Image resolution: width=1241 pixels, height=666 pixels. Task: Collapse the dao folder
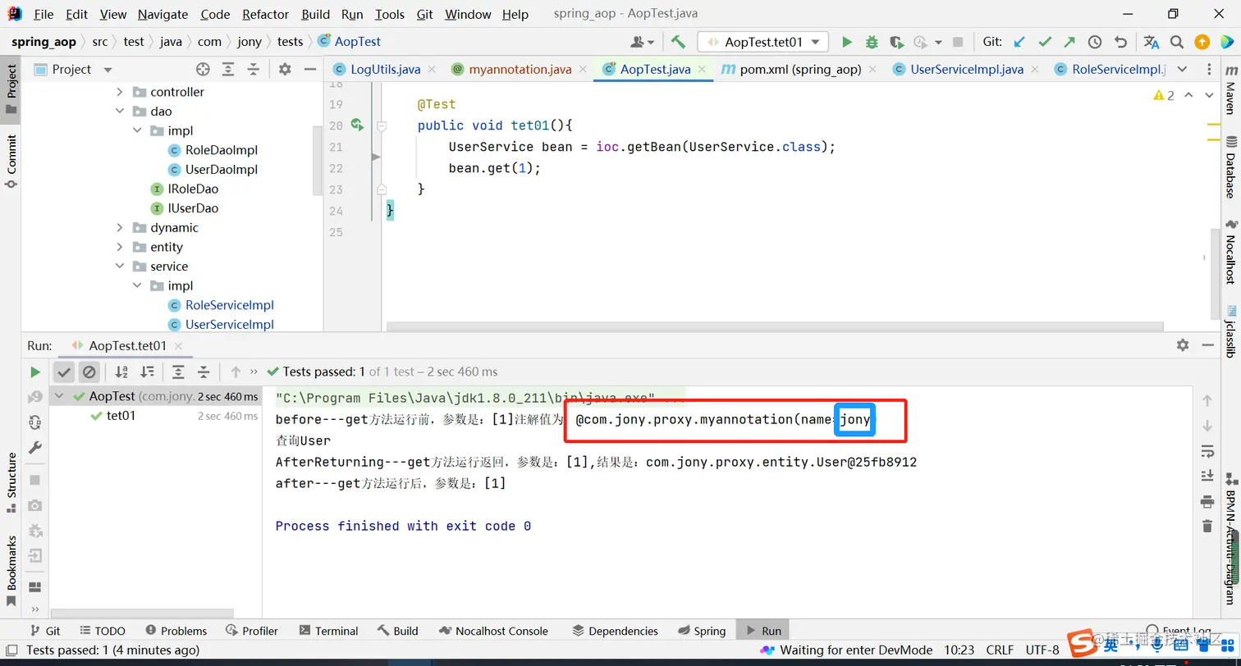tap(120, 112)
